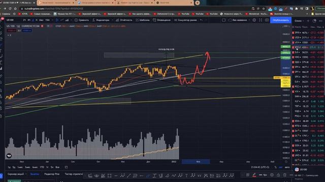Expand the dropdown arrow beside Индикаторы

[112, 20]
